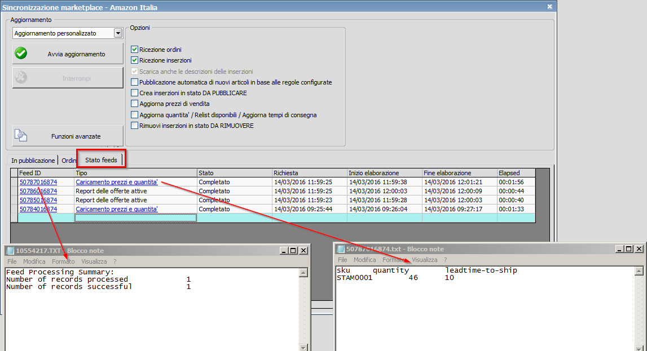Enable Pubblicazione automatica di nuovi articoli
Viewport: 647px width, 351px height.
(134, 82)
